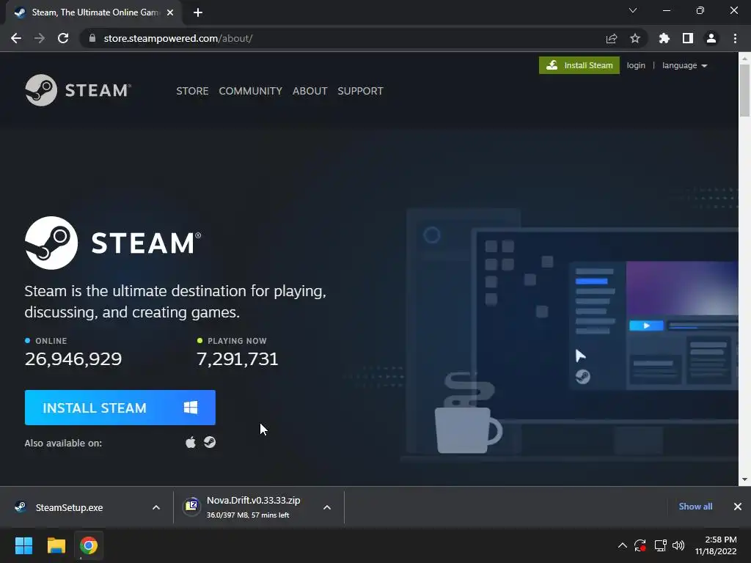Open a new browser tab
The height and width of the screenshot is (563, 751).
point(198,12)
